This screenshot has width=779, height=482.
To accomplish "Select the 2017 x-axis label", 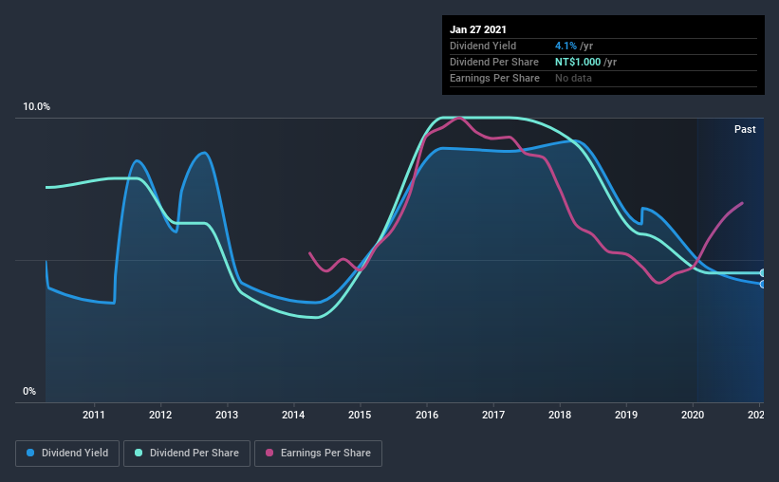I will point(493,415).
